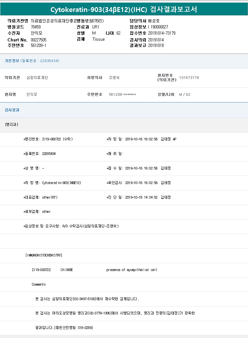This screenshot has height=338, width=248.
Task: Click the 처방명 Cytokeratin-903(34BE12) entry
Action: click(52, 183)
